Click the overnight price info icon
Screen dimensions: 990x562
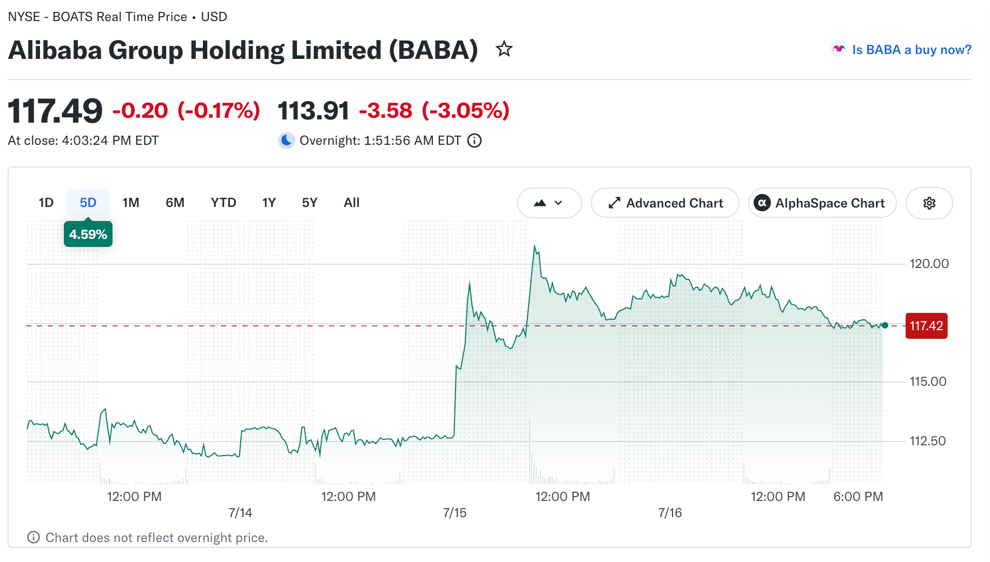pyautogui.click(x=474, y=140)
